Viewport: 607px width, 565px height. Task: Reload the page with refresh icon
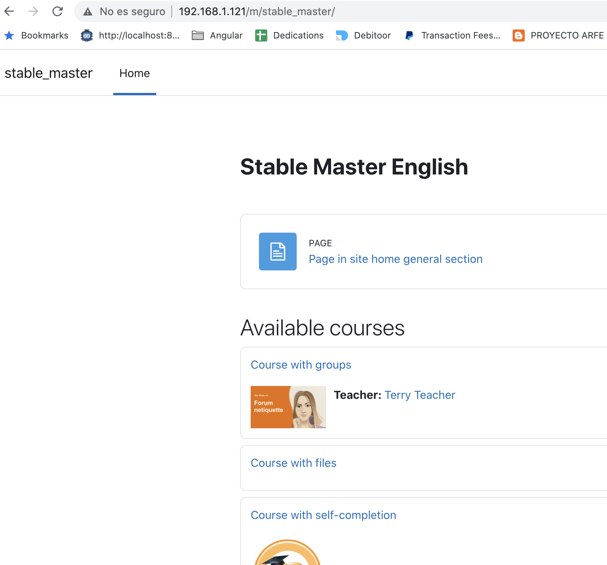(57, 11)
